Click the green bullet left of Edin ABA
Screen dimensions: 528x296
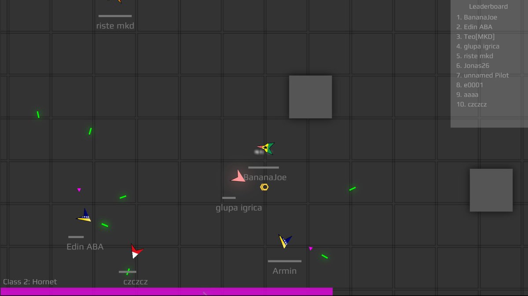pos(39,115)
